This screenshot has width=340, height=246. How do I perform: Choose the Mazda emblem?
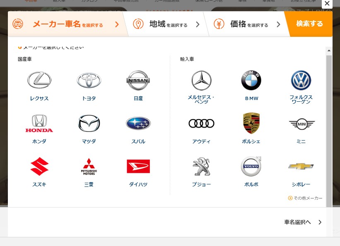pos(89,123)
